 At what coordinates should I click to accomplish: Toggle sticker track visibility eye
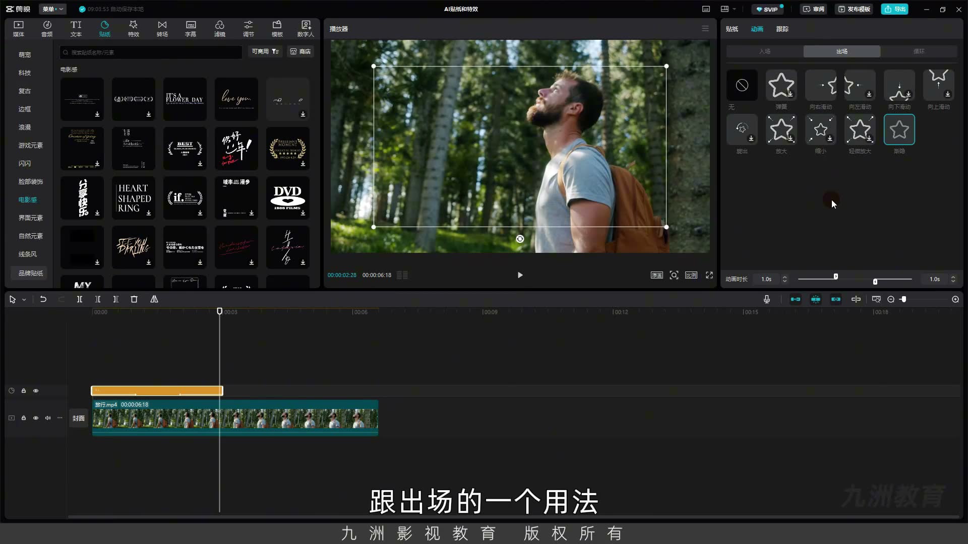click(x=36, y=391)
